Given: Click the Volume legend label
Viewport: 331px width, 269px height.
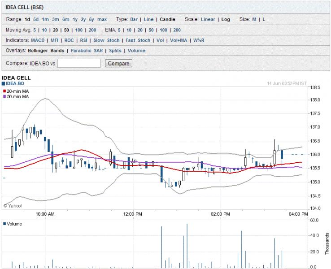Looking at the screenshot, I should [14, 224].
